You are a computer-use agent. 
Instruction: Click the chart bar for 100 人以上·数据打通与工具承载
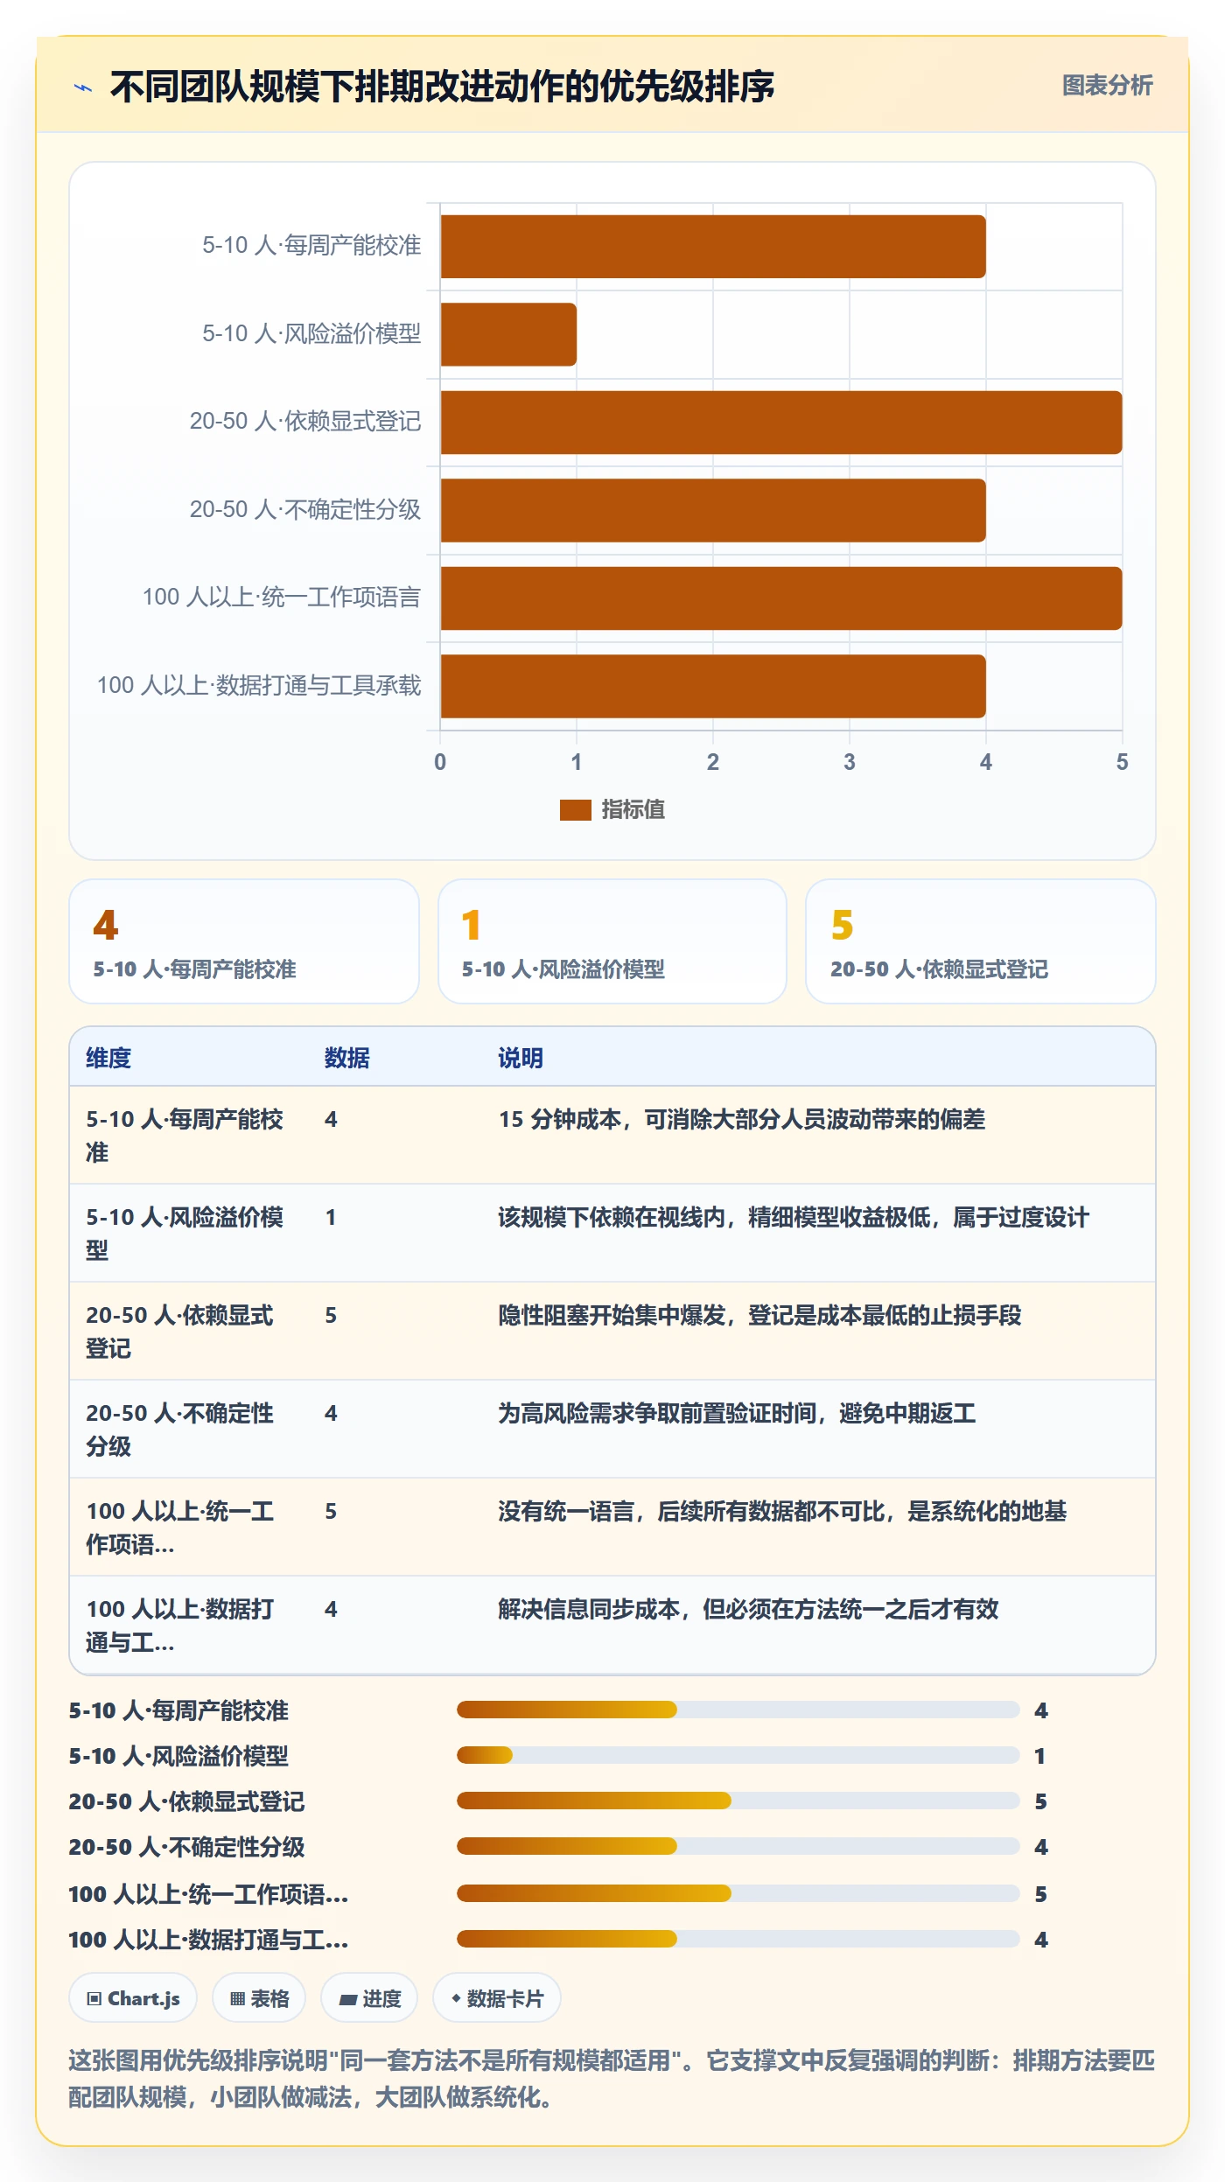tap(713, 686)
